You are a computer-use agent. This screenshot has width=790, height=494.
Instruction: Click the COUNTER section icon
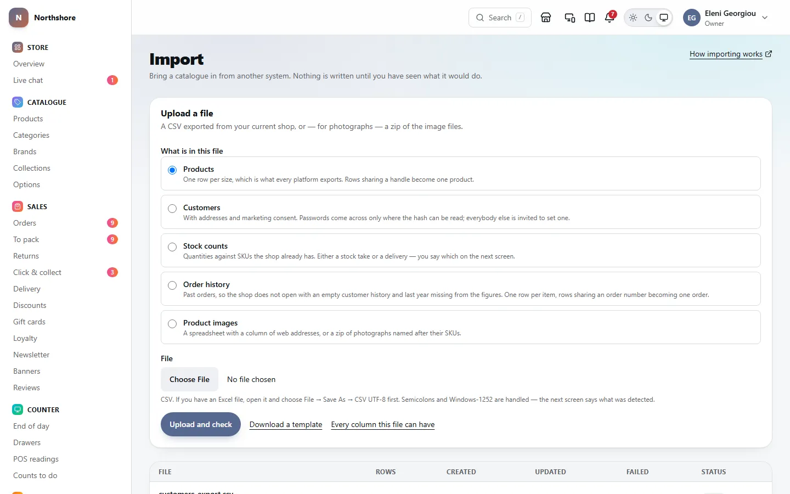(18, 409)
